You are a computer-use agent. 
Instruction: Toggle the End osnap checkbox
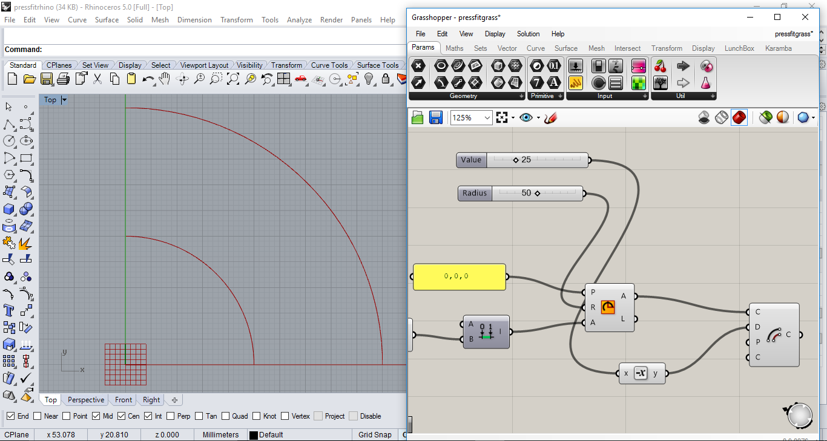pos(10,416)
